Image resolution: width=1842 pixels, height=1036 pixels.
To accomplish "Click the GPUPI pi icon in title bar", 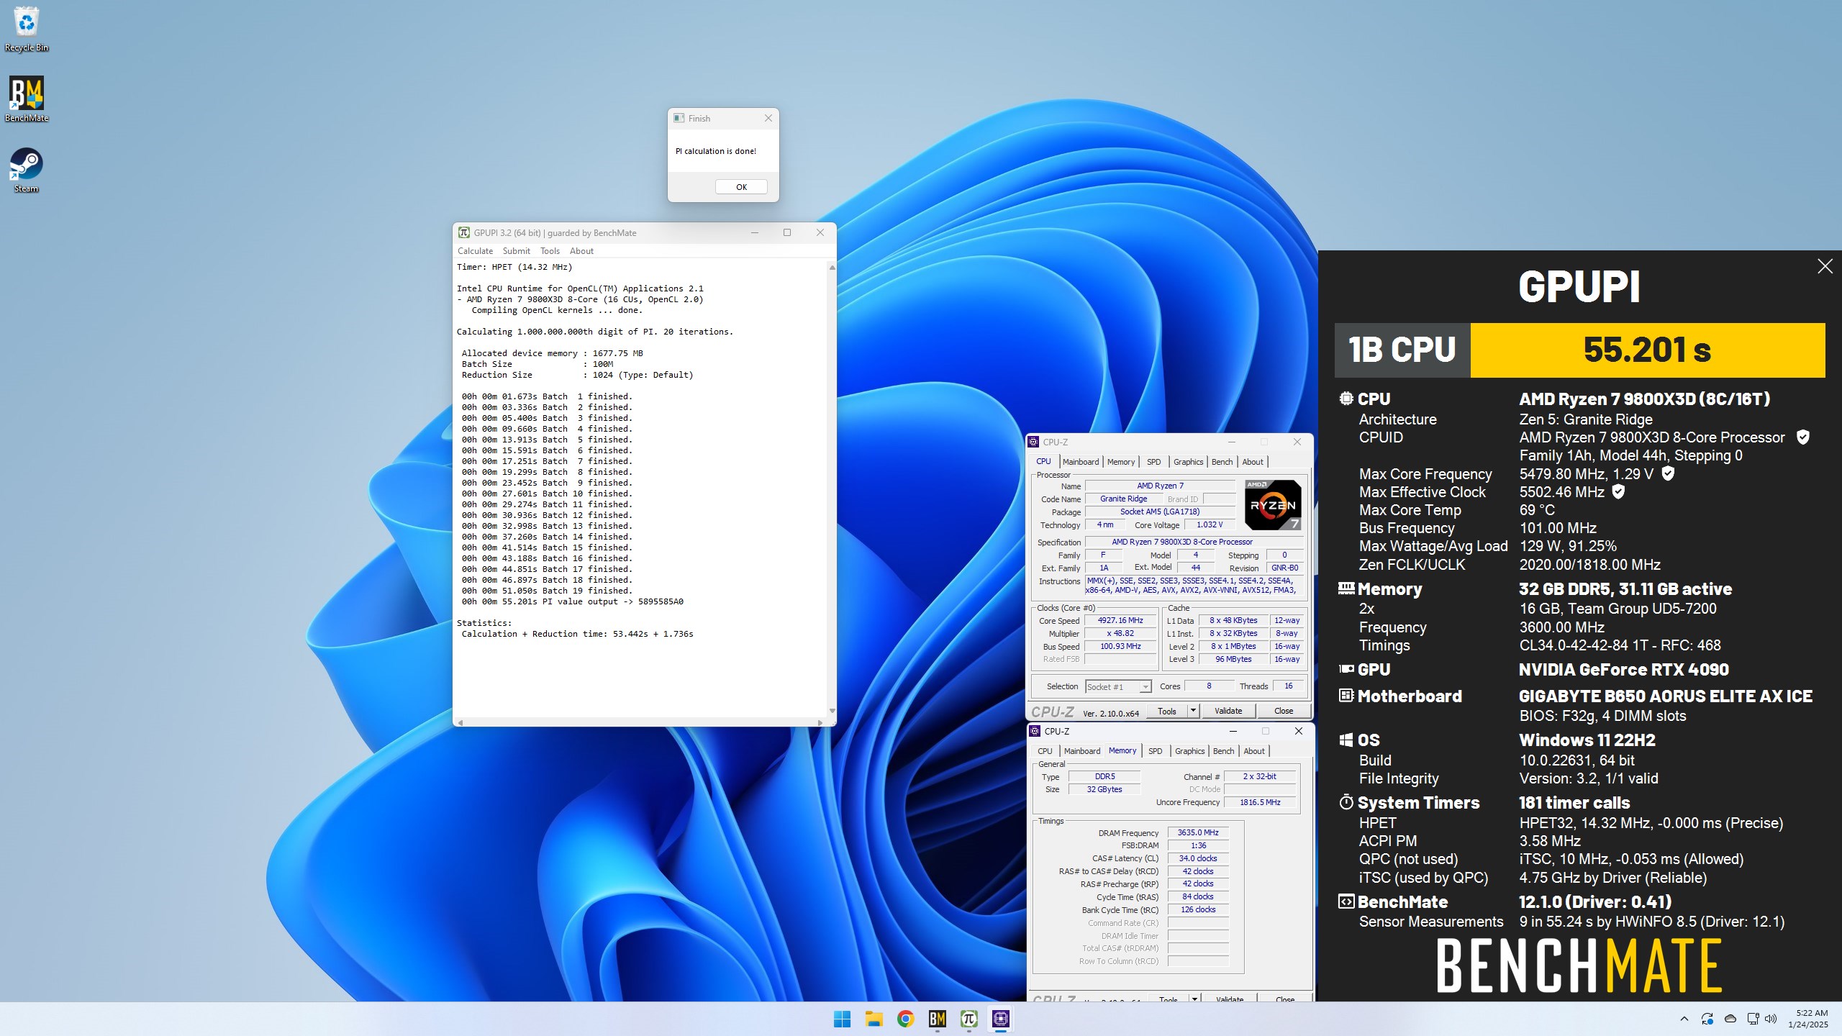I will coord(464,232).
